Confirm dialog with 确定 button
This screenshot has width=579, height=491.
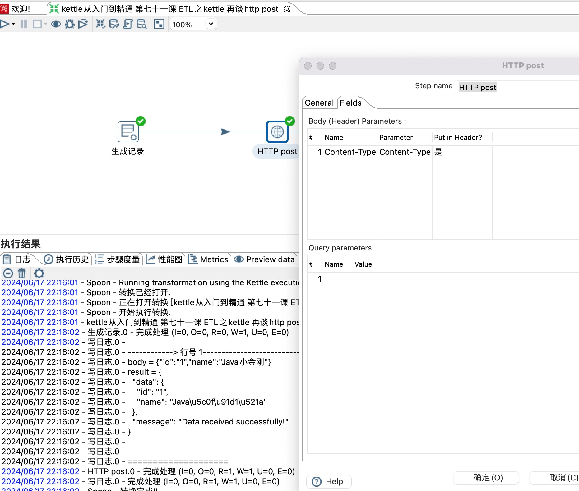click(x=486, y=478)
